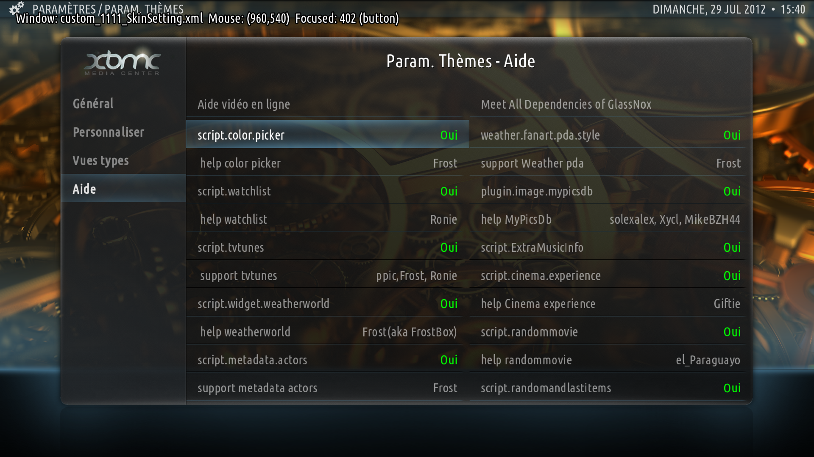Select the Vues types tab
The image size is (814, 457).
(x=123, y=160)
